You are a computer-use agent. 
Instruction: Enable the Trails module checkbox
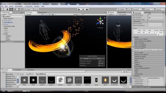tap(134, 72)
